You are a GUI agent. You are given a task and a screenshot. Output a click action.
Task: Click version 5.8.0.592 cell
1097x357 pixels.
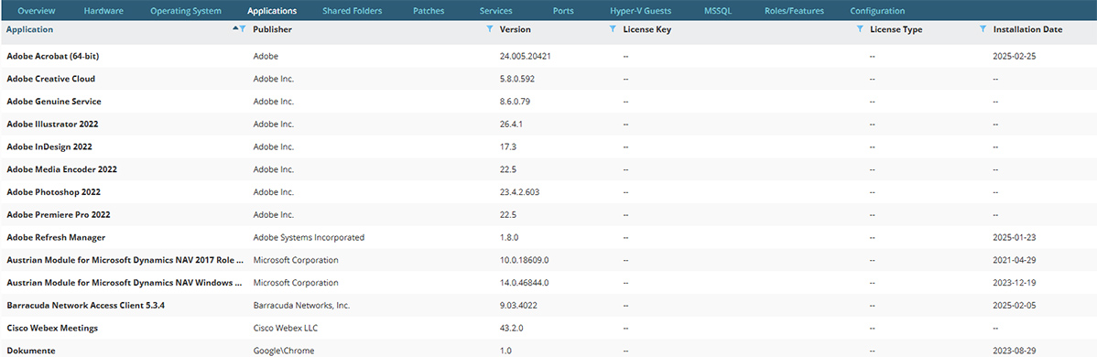pyautogui.click(x=517, y=79)
